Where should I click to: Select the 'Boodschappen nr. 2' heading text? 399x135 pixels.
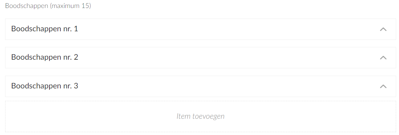[45, 57]
